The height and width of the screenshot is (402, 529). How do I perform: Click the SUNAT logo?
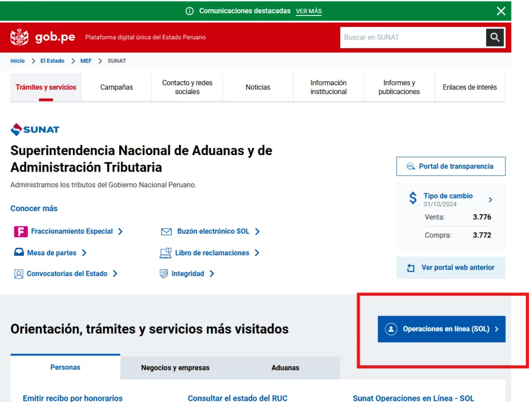(x=35, y=129)
